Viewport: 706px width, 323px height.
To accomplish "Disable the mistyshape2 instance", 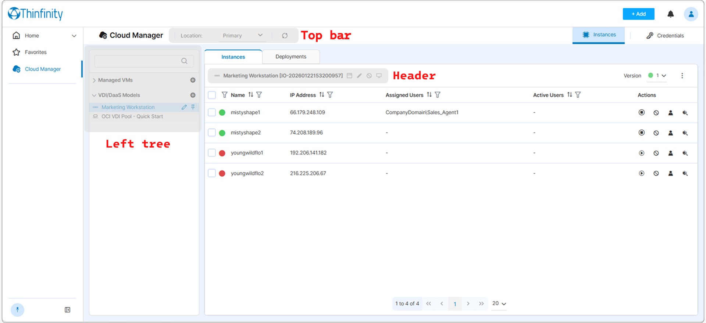I will 656,133.
